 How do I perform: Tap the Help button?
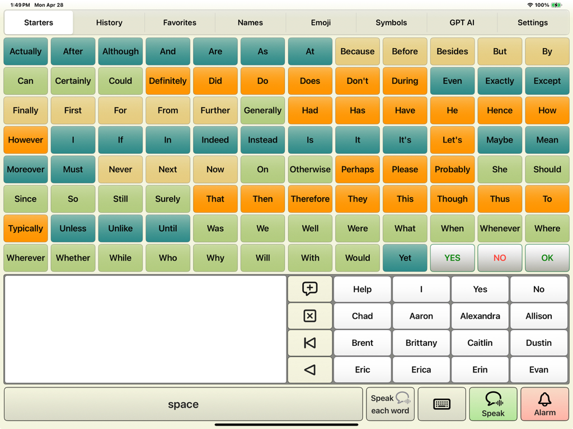(362, 289)
